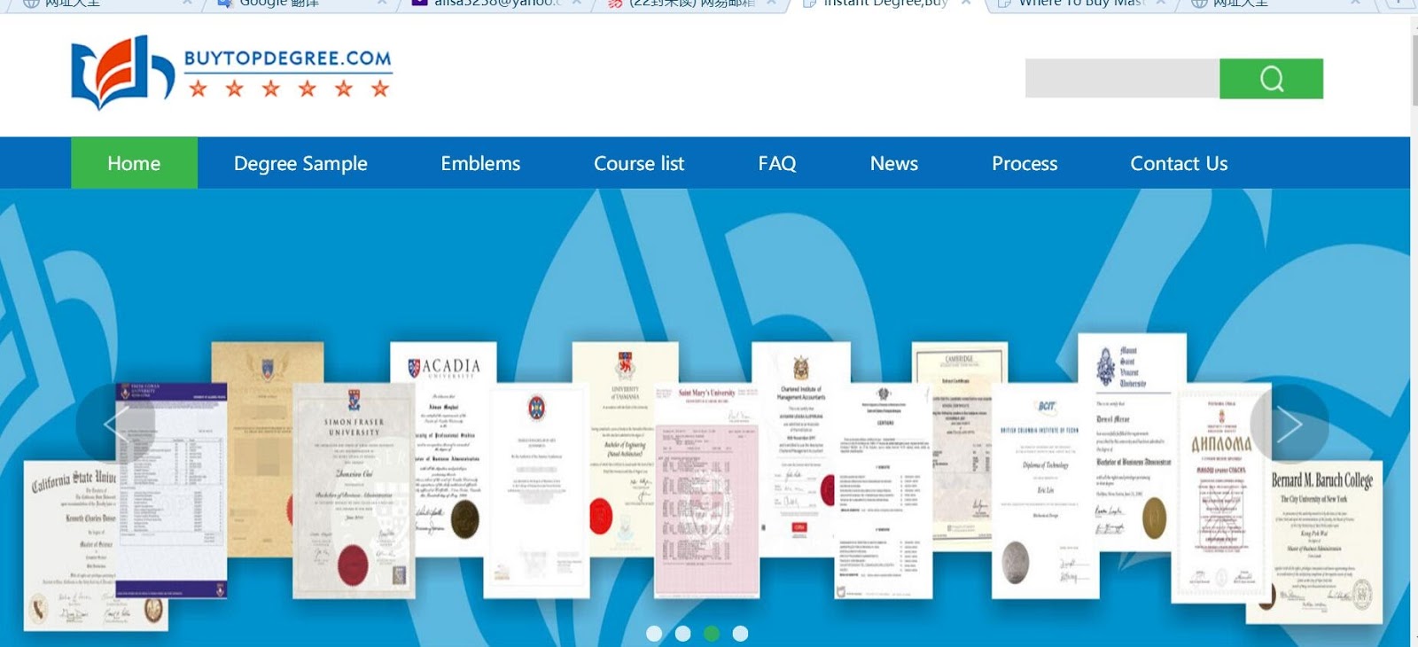Select the second carousel dot

(682, 633)
